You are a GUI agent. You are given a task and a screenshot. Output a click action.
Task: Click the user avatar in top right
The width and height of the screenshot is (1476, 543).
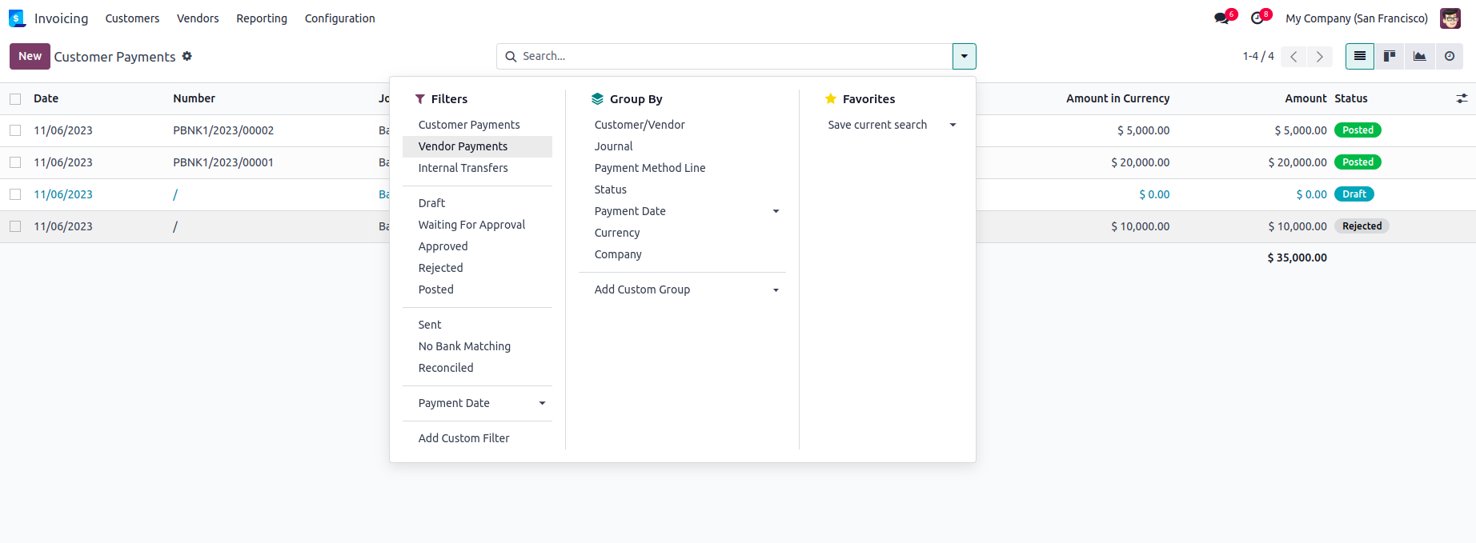tap(1450, 18)
